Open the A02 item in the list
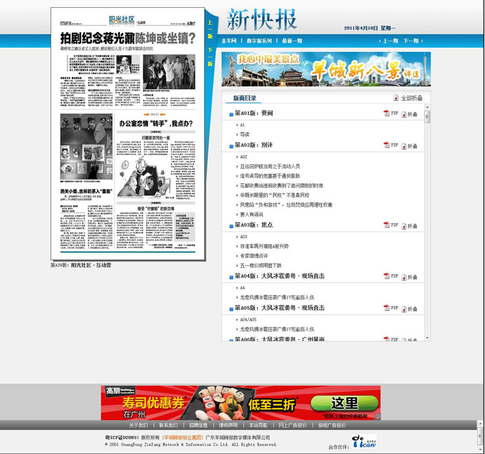485x454 pixels. tap(244, 157)
